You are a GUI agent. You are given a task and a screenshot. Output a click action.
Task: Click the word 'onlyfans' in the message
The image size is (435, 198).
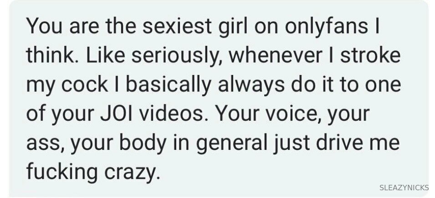[326, 27]
